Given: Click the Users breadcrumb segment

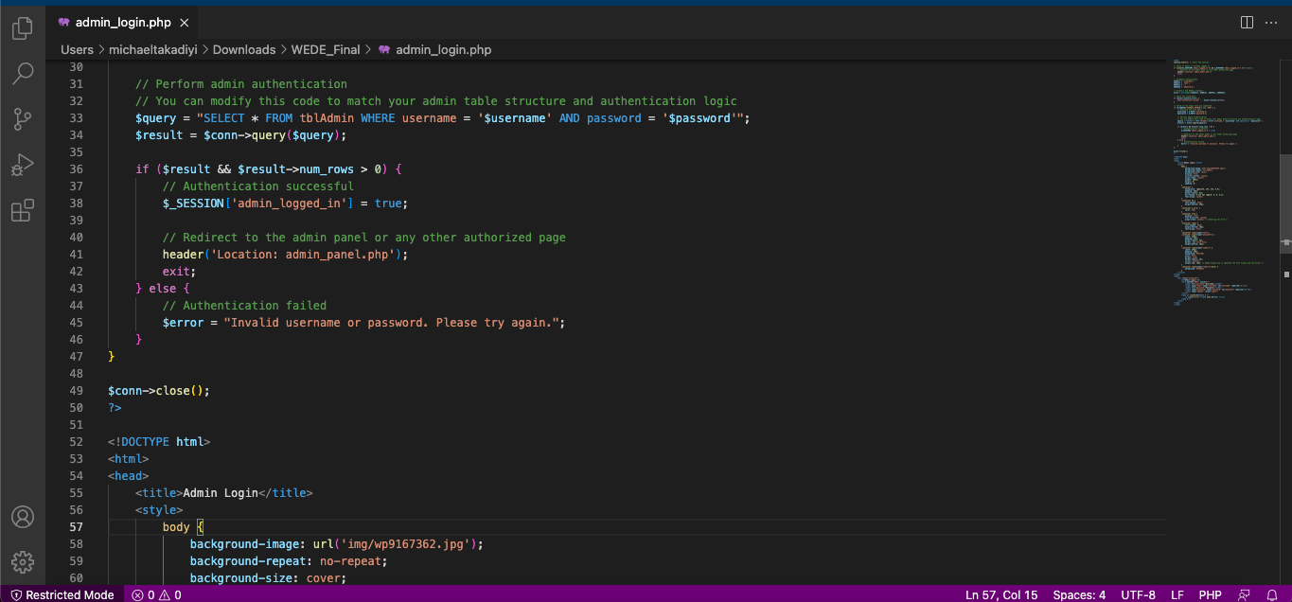Looking at the screenshot, I should (77, 49).
